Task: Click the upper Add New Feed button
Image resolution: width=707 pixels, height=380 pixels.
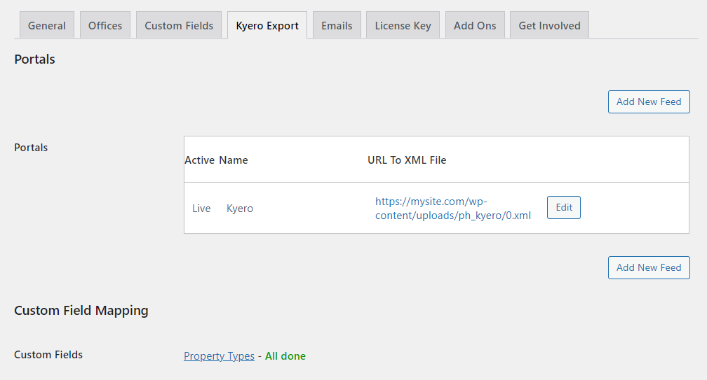Action: click(649, 101)
